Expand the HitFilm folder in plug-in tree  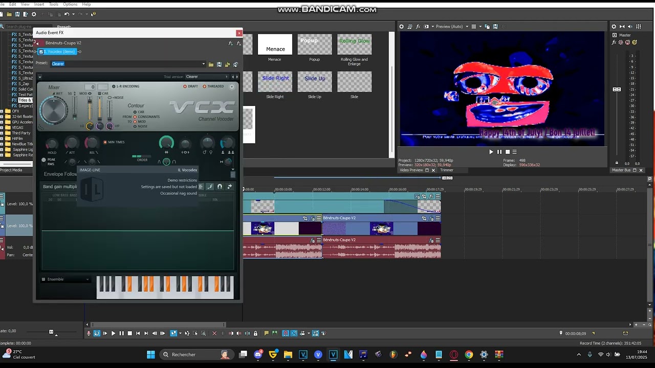click(x=2, y=139)
